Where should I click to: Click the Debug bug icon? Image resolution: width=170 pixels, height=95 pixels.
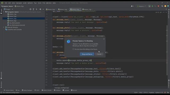pos(152,6)
